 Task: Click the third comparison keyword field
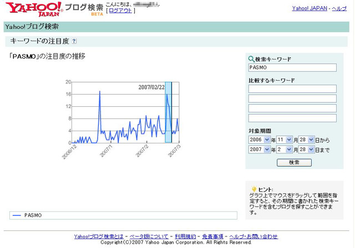click(292, 108)
